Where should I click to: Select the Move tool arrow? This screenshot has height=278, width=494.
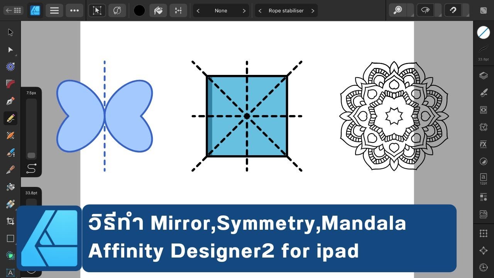click(x=10, y=32)
